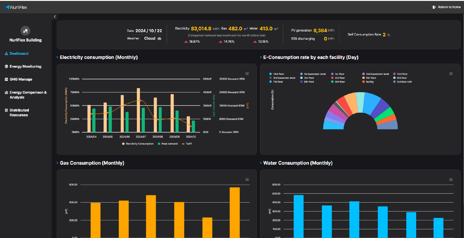Open the E-Consumption rate chart hamburger menu
The image size is (464, 238).
click(x=451, y=74)
